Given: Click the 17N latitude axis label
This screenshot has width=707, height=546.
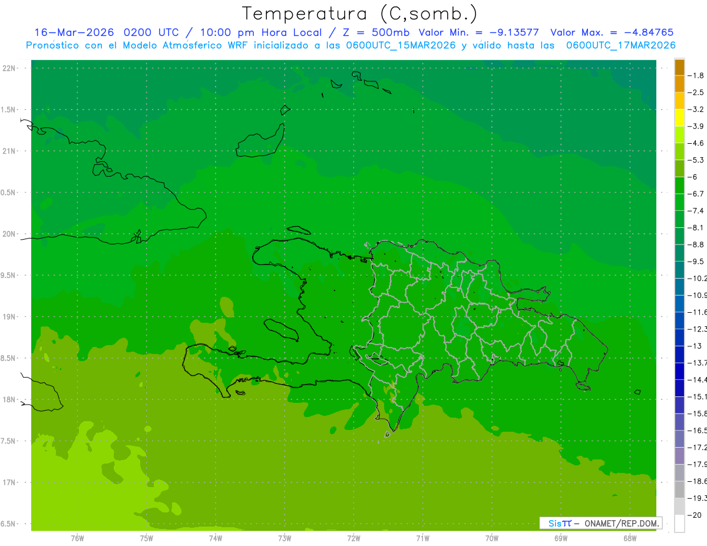Looking at the screenshot, I should 10,482.
